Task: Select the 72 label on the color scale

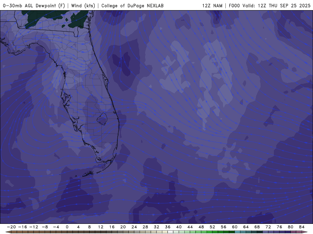Action: pos(268,227)
